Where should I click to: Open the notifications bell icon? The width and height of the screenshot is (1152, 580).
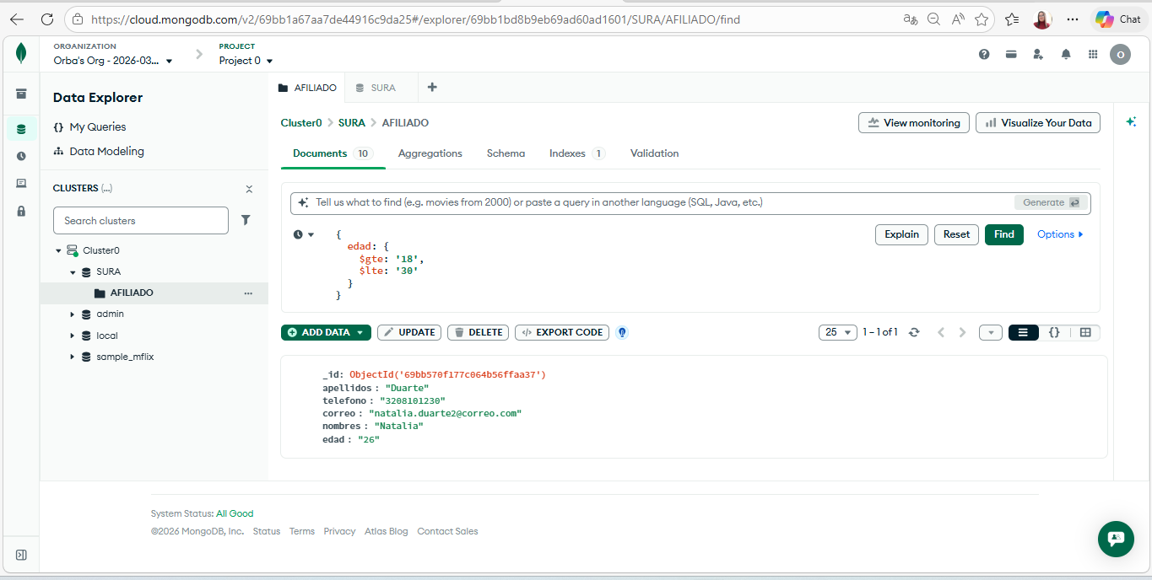click(x=1066, y=54)
